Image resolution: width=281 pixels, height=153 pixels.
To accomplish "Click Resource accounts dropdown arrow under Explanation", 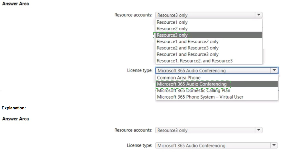I will 258,130.
